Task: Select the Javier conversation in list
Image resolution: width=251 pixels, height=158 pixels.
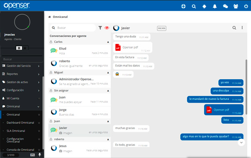Action: [79, 130]
